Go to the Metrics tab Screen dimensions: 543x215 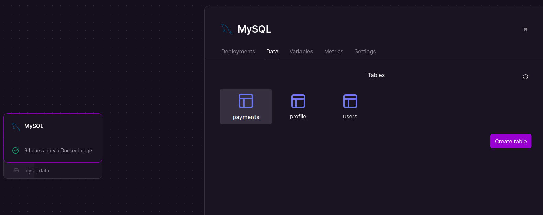pos(334,51)
